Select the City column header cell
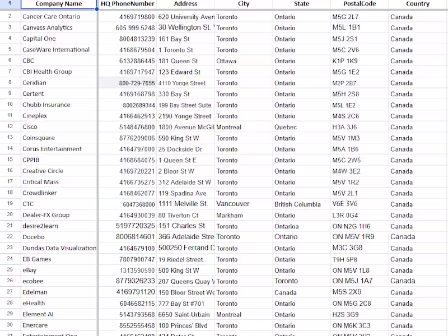This screenshot has height=336, width=448. coord(244,4)
